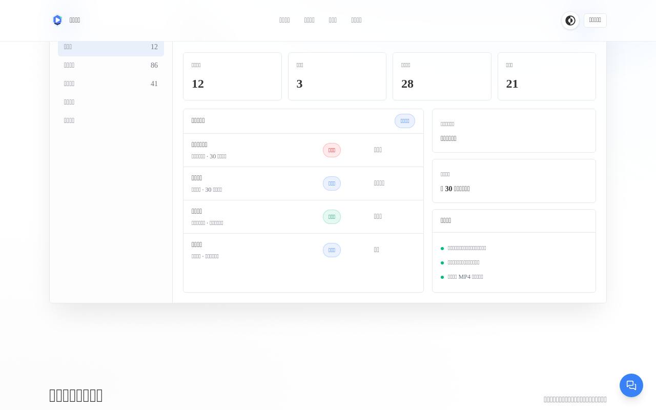Click the green status badge in the list

pyautogui.click(x=332, y=217)
